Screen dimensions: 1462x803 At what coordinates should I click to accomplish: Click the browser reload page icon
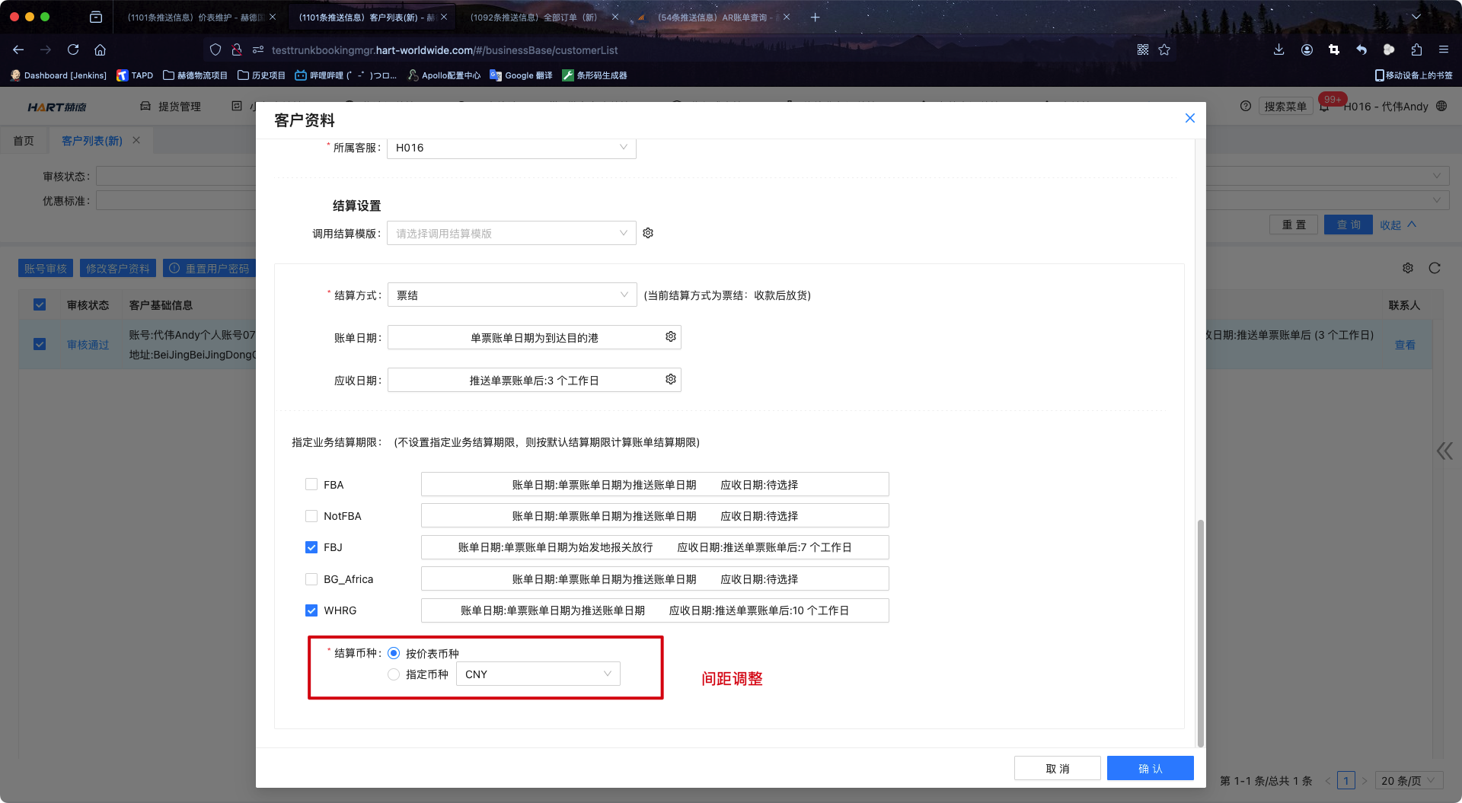pyautogui.click(x=73, y=49)
